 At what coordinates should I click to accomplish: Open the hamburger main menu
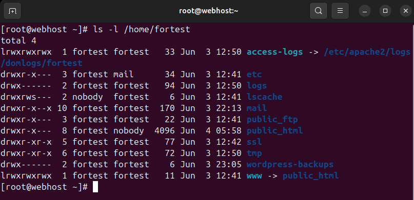point(340,11)
